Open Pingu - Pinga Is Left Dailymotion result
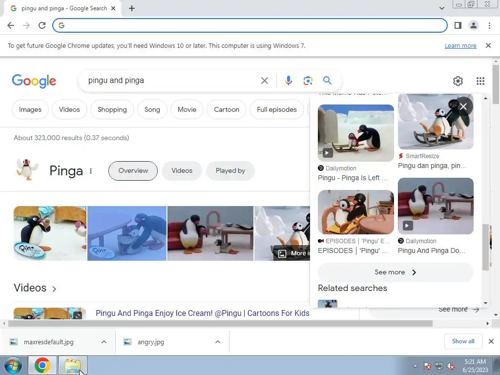 (x=356, y=133)
